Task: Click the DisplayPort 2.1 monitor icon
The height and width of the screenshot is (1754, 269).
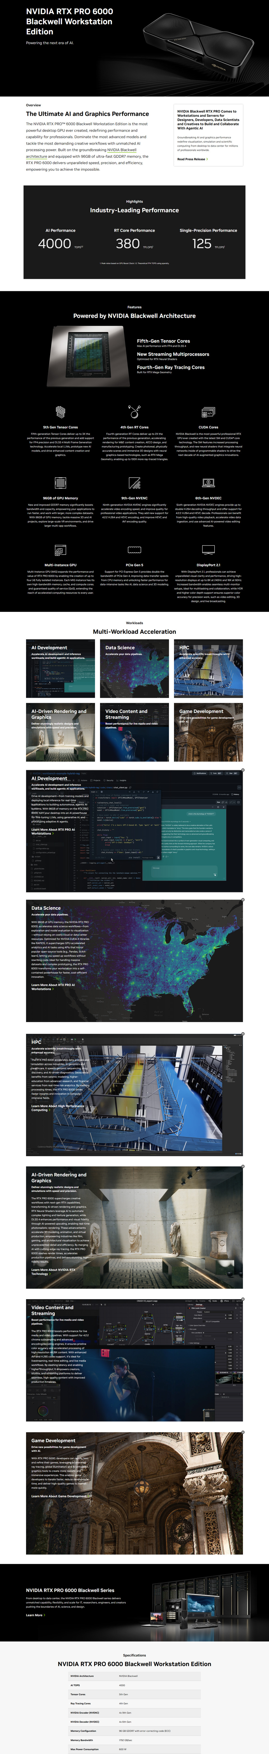Action: click(x=208, y=549)
